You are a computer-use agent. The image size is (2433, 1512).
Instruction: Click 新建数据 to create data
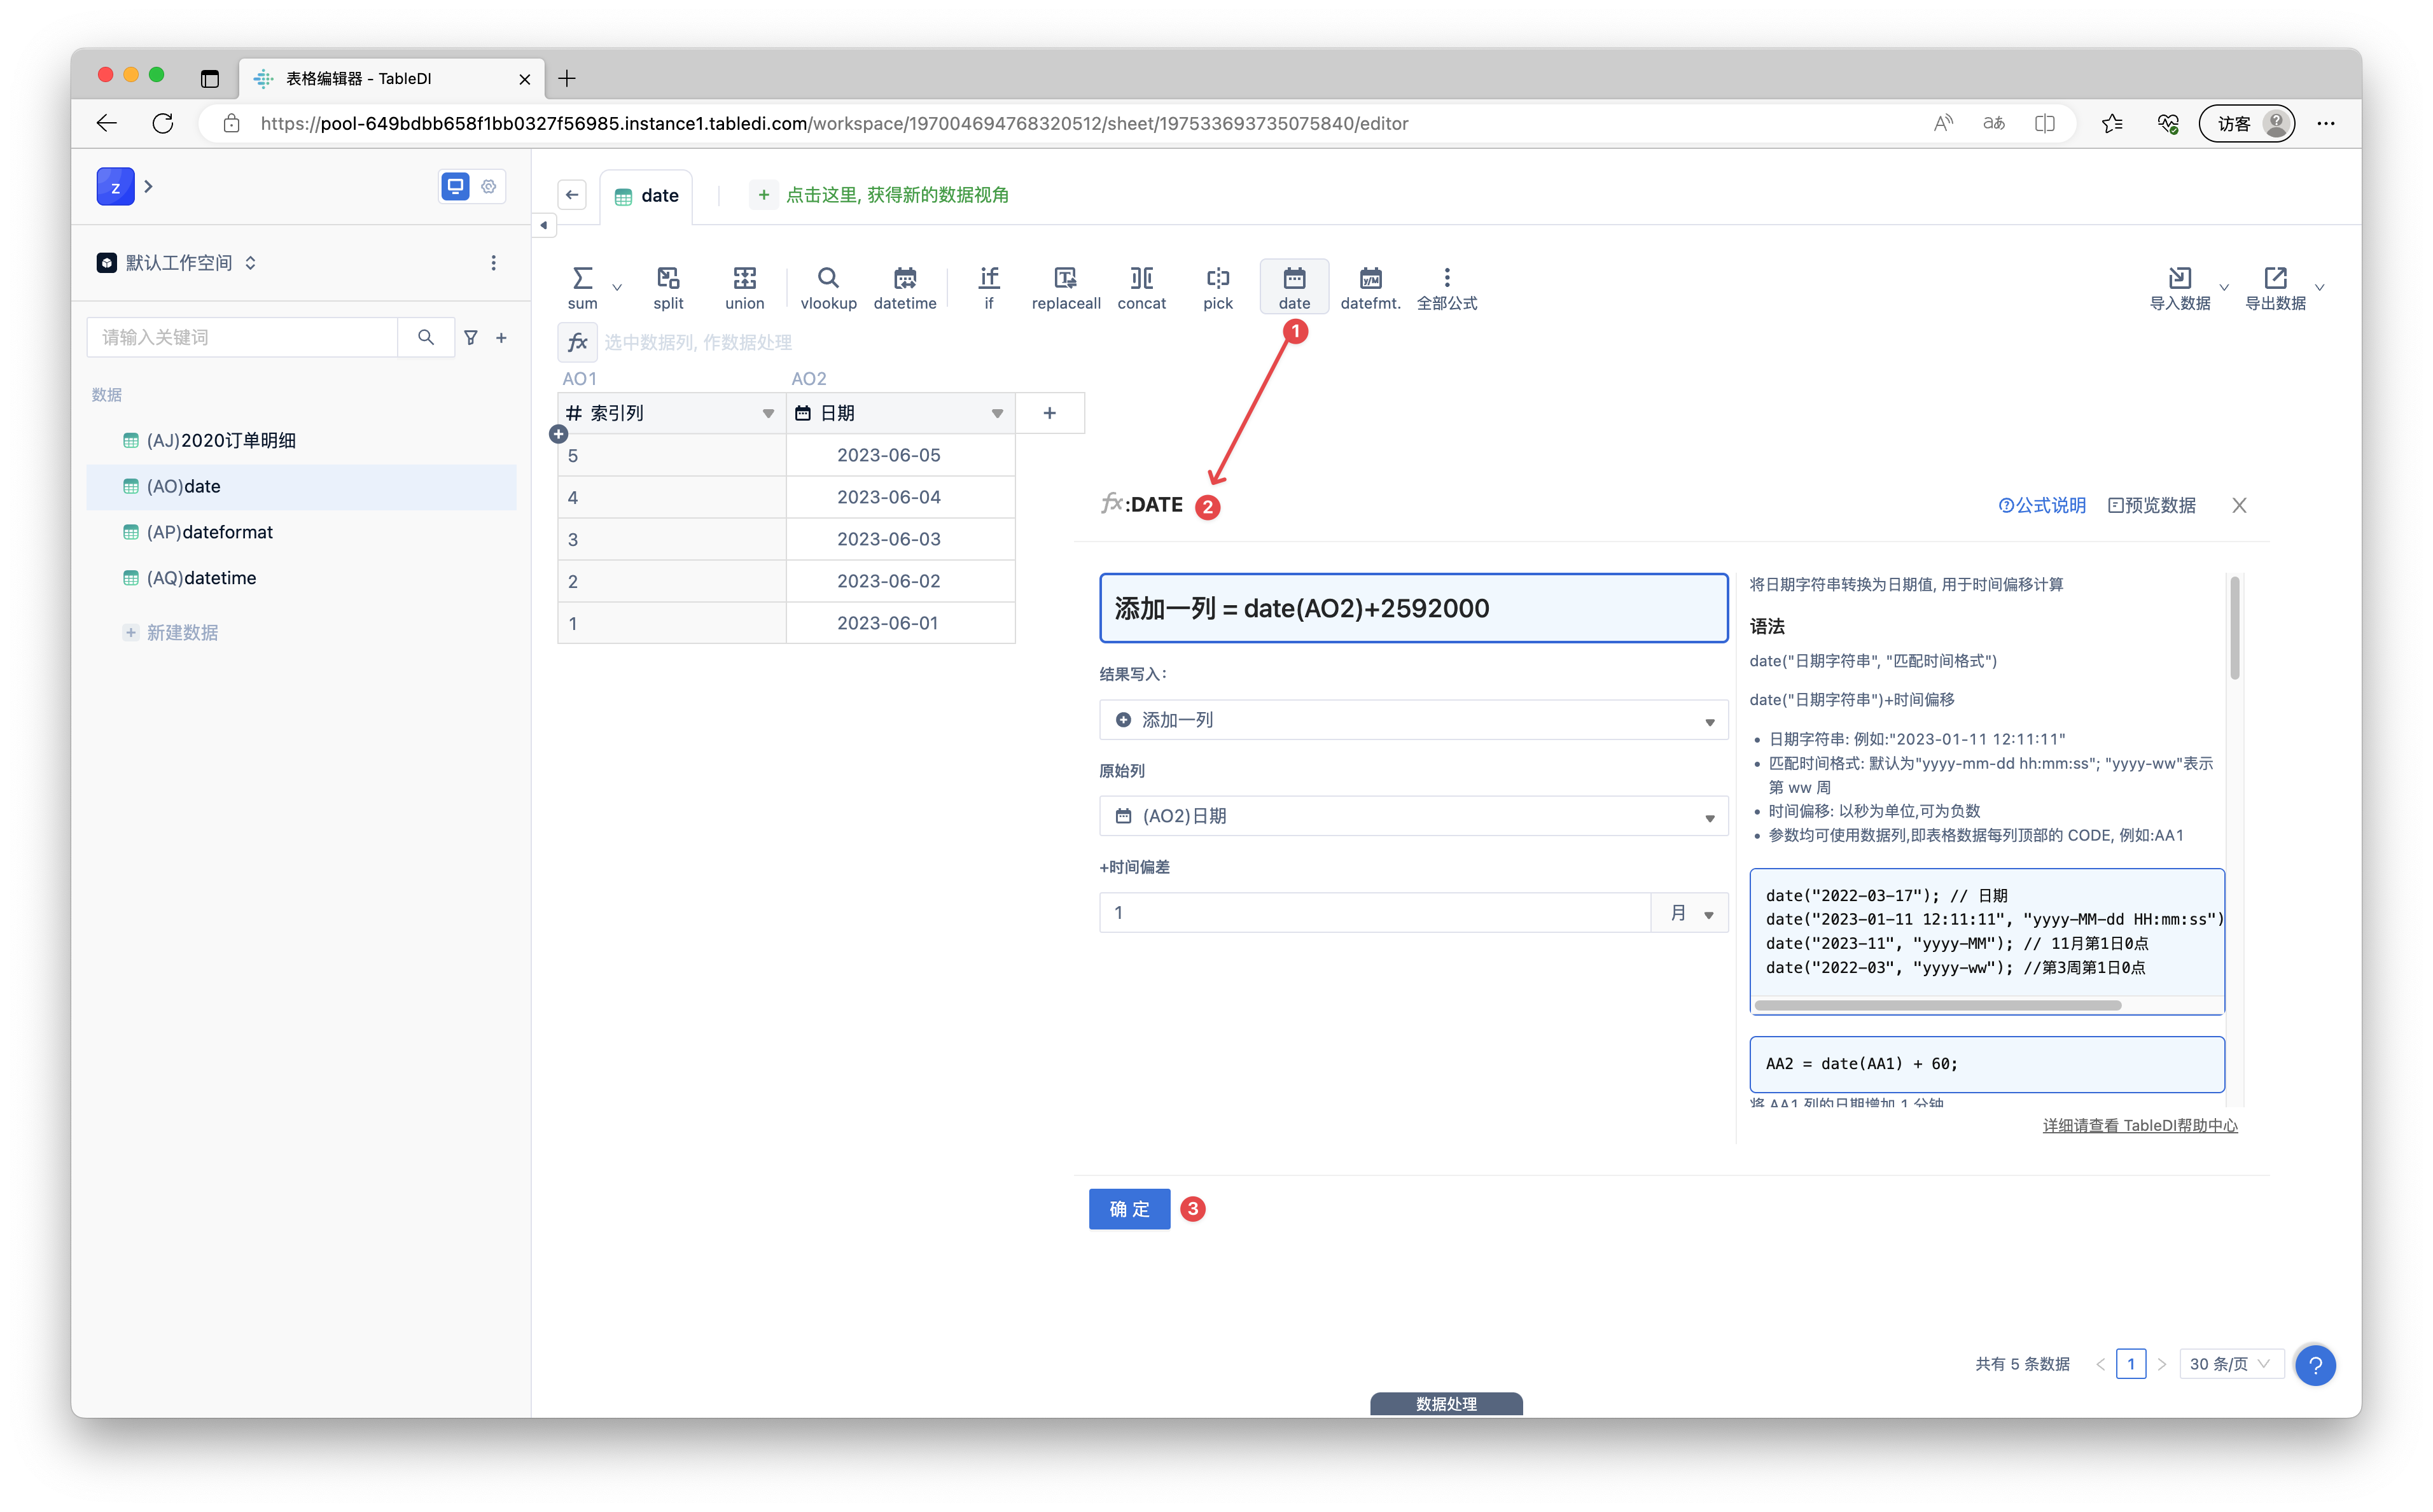pos(171,633)
